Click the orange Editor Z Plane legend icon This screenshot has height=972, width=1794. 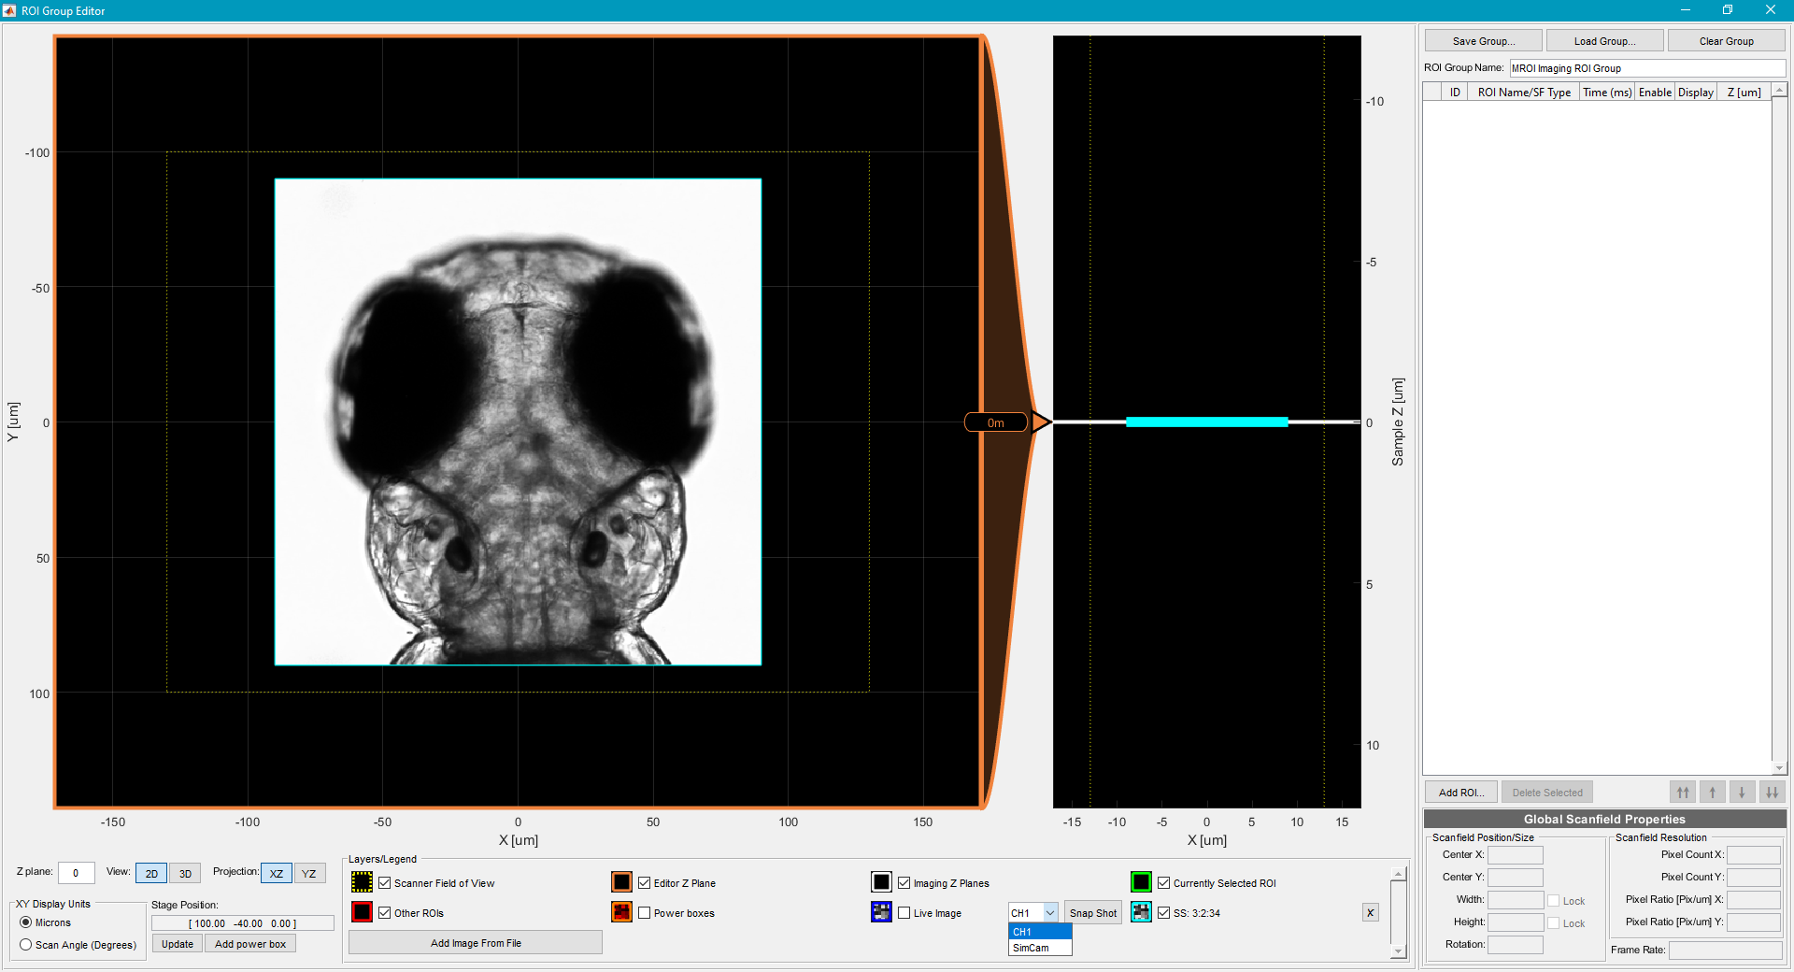click(621, 882)
